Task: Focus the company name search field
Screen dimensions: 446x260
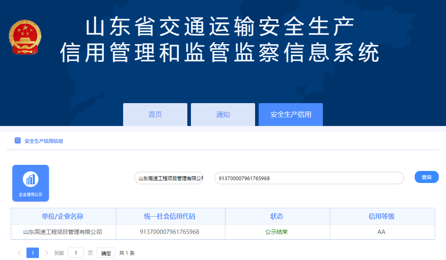Action: pyautogui.click(x=169, y=178)
